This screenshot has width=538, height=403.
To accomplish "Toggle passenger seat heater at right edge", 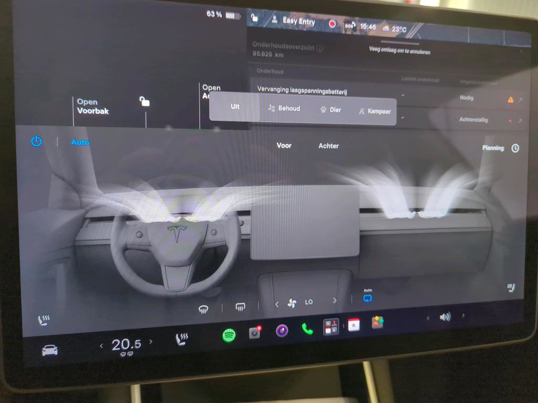I will click(x=511, y=287).
